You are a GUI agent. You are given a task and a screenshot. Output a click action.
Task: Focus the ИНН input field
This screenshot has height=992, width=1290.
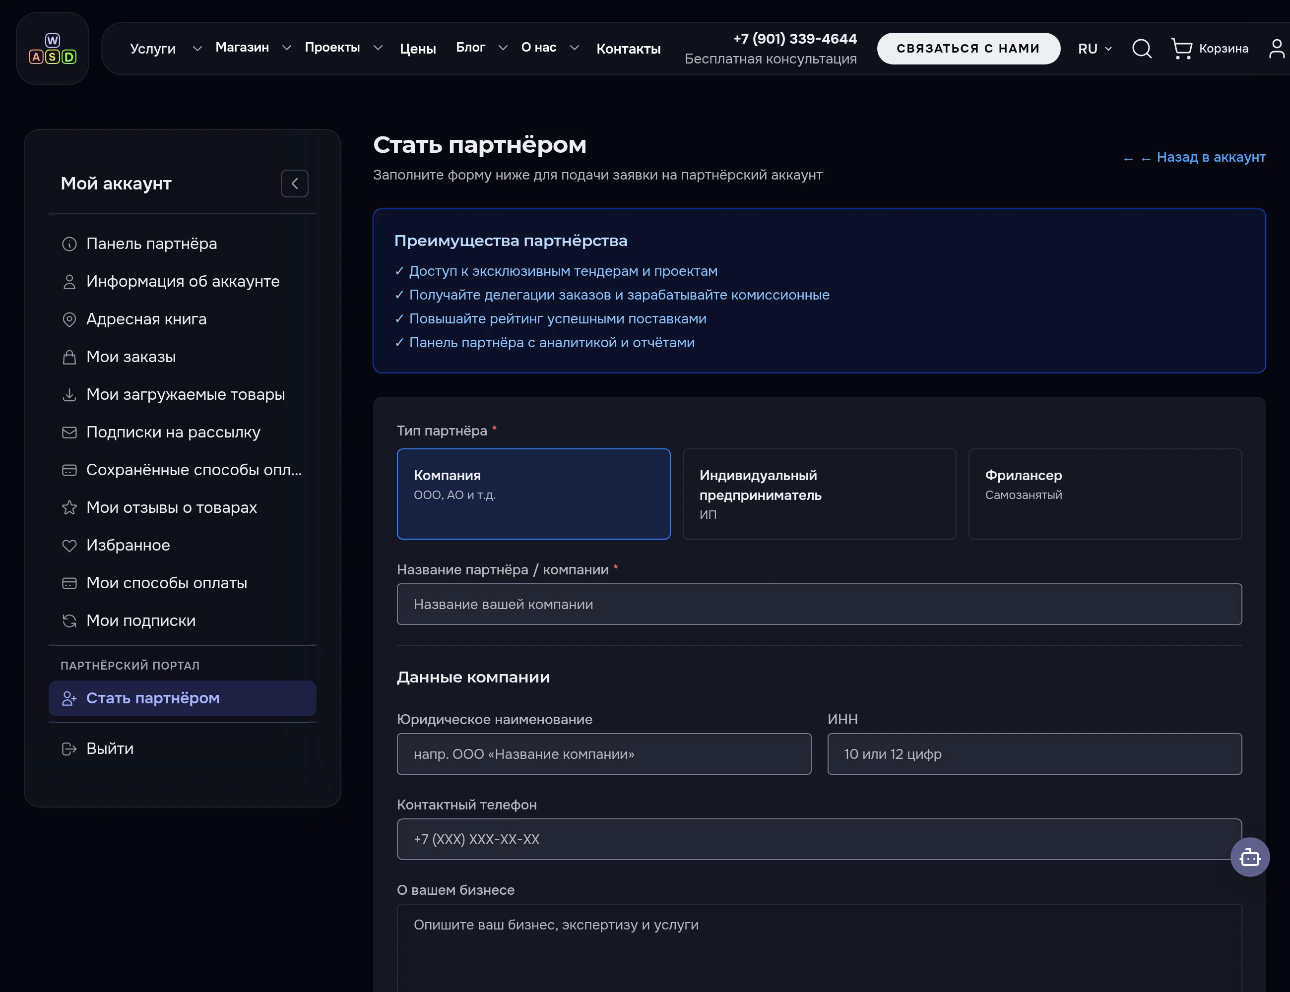[x=1034, y=754]
